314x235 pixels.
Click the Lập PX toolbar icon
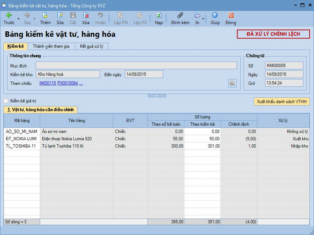(x=140, y=15)
